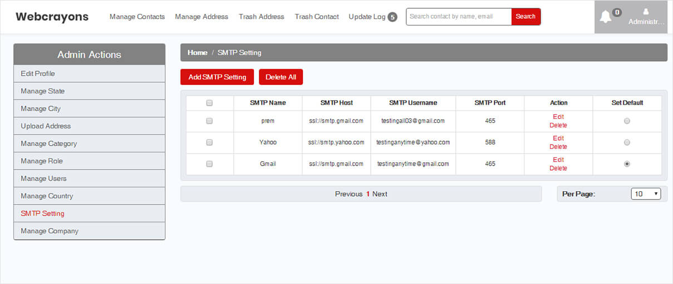The width and height of the screenshot is (673, 284).
Task: Set prem SMTP as default
Action: click(627, 121)
